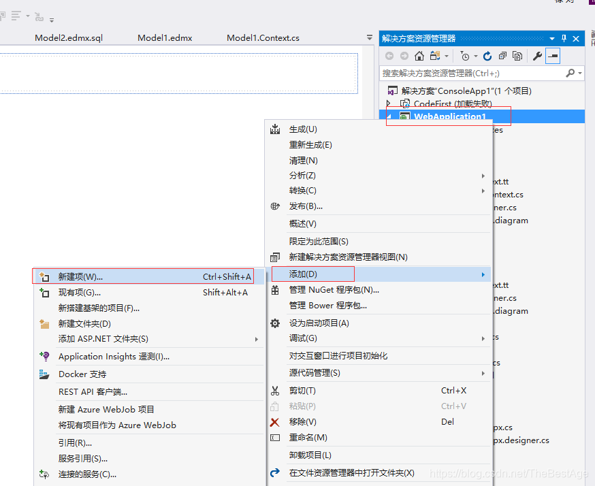595x486 pixels.
Task: Switch to the Model2.edmx.sql tab
Action: (x=69, y=38)
